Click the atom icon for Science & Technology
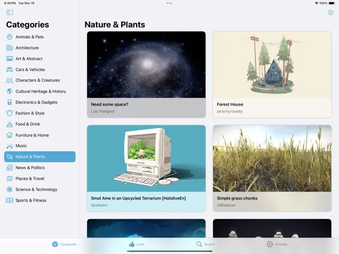 coord(9,189)
